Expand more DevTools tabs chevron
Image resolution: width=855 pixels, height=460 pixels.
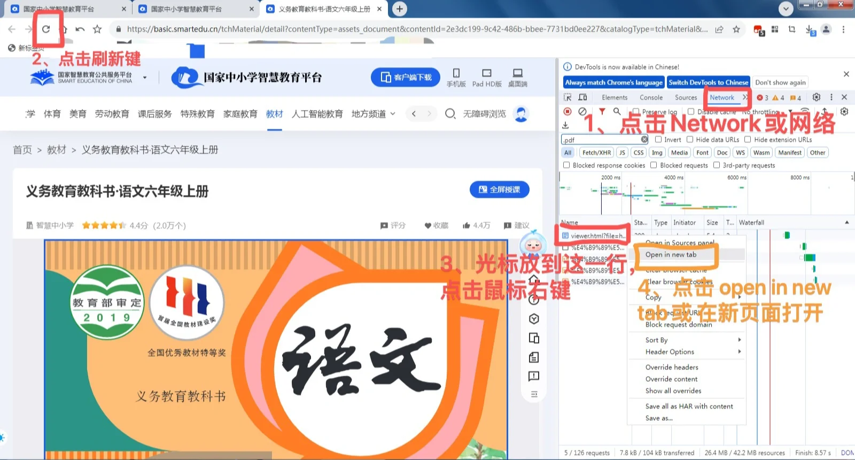click(745, 97)
